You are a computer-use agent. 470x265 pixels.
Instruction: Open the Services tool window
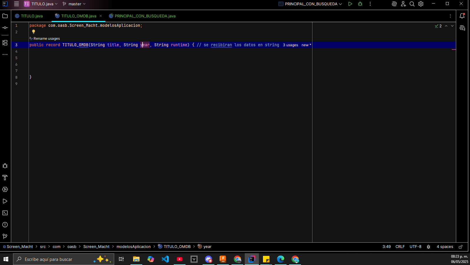pos(5,189)
